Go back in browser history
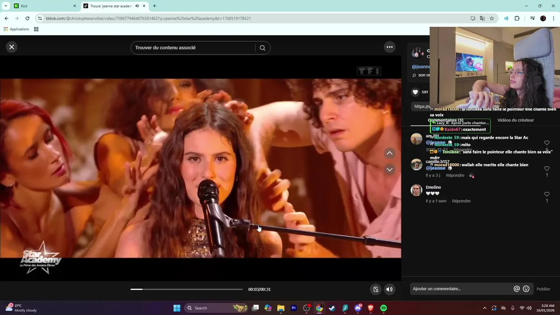Image resolution: width=560 pixels, height=315 pixels. tap(6, 18)
